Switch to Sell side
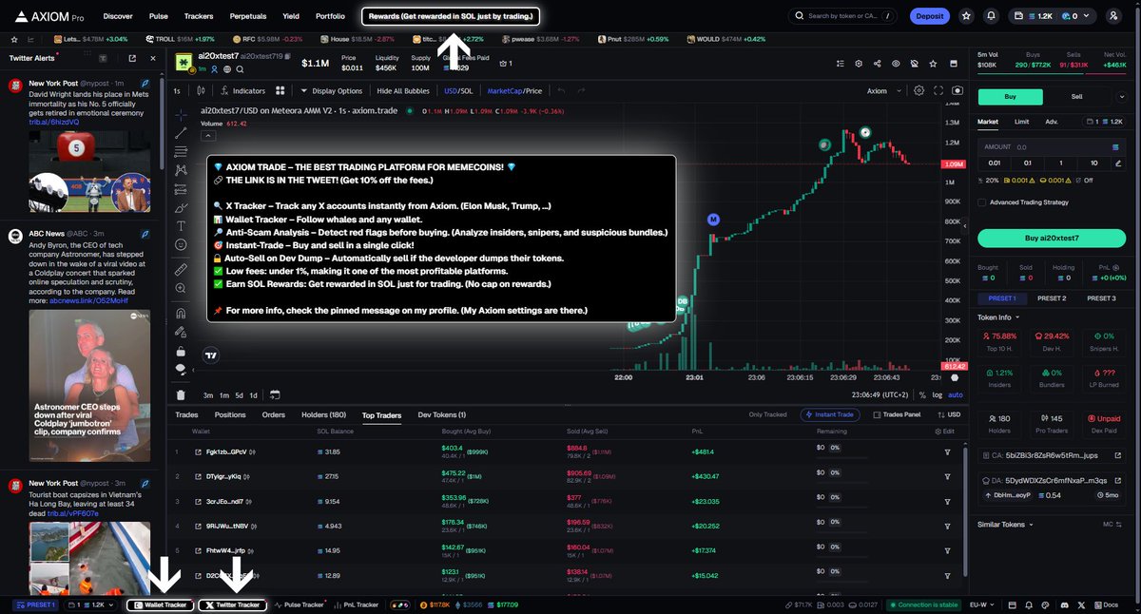Viewport: 1141px width, 614px height. (x=1077, y=96)
